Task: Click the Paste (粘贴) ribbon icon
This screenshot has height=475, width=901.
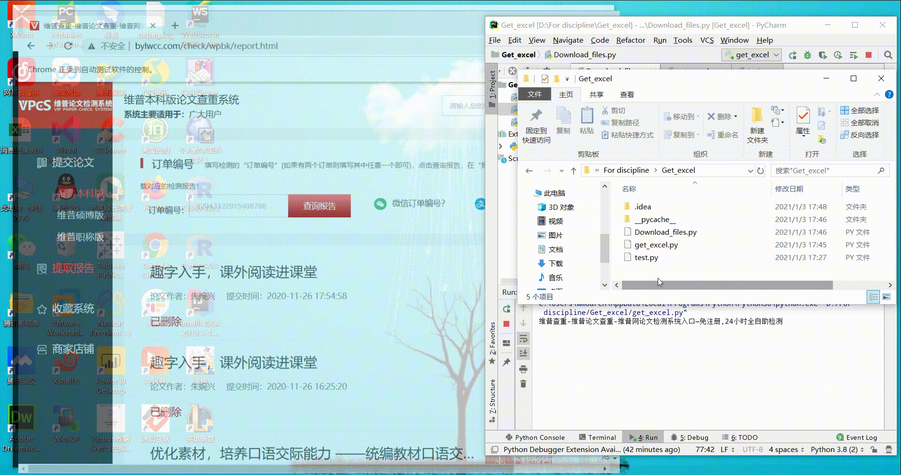Action: [x=586, y=121]
